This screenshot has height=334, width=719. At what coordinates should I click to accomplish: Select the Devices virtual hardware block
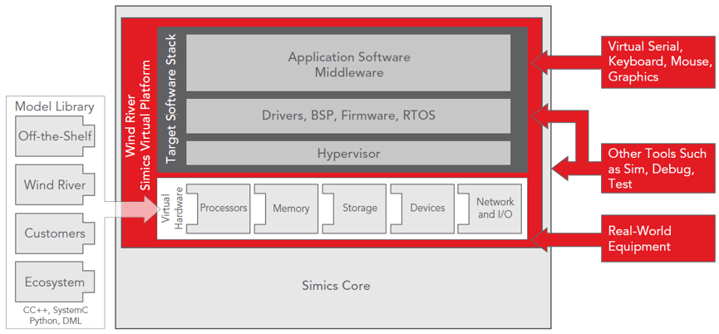pyautogui.click(x=426, y=208)
